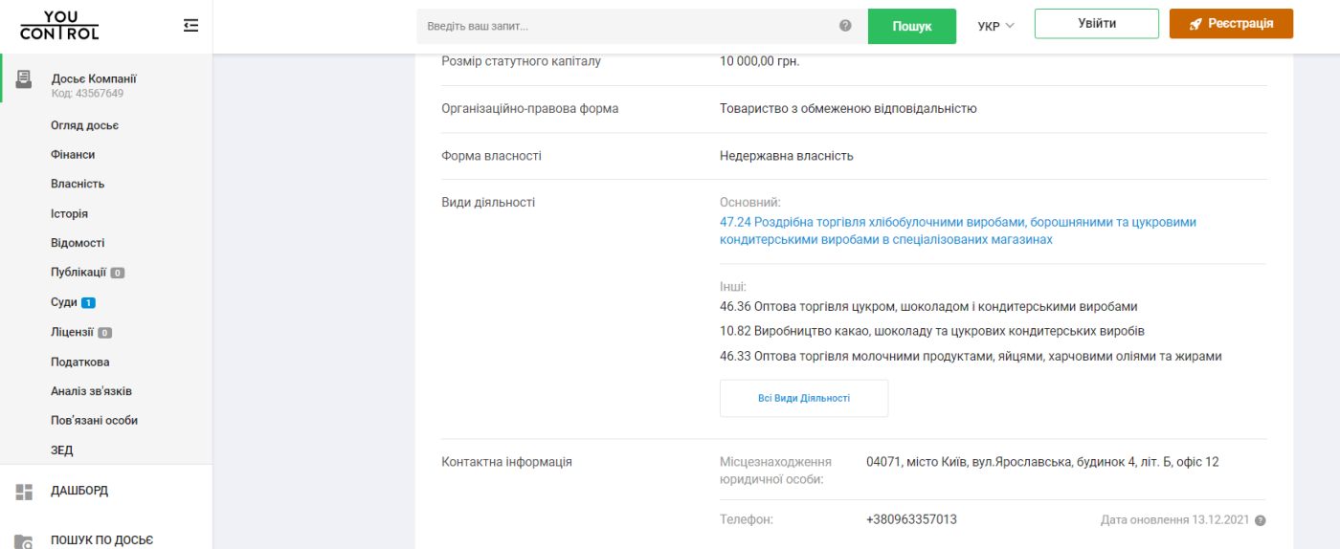
Task: Click the Увійти login button
Action: tap(1097, 24)
